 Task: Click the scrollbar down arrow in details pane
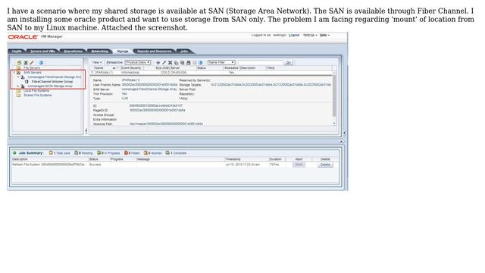pos(334,124)
